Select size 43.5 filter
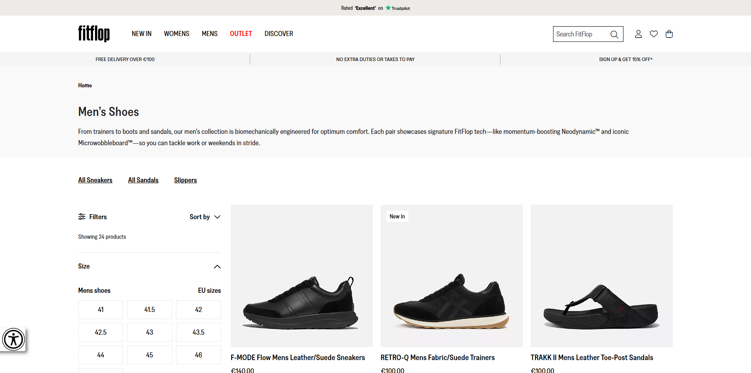Viewport: 751px width, 373px height. pos(198,332)
